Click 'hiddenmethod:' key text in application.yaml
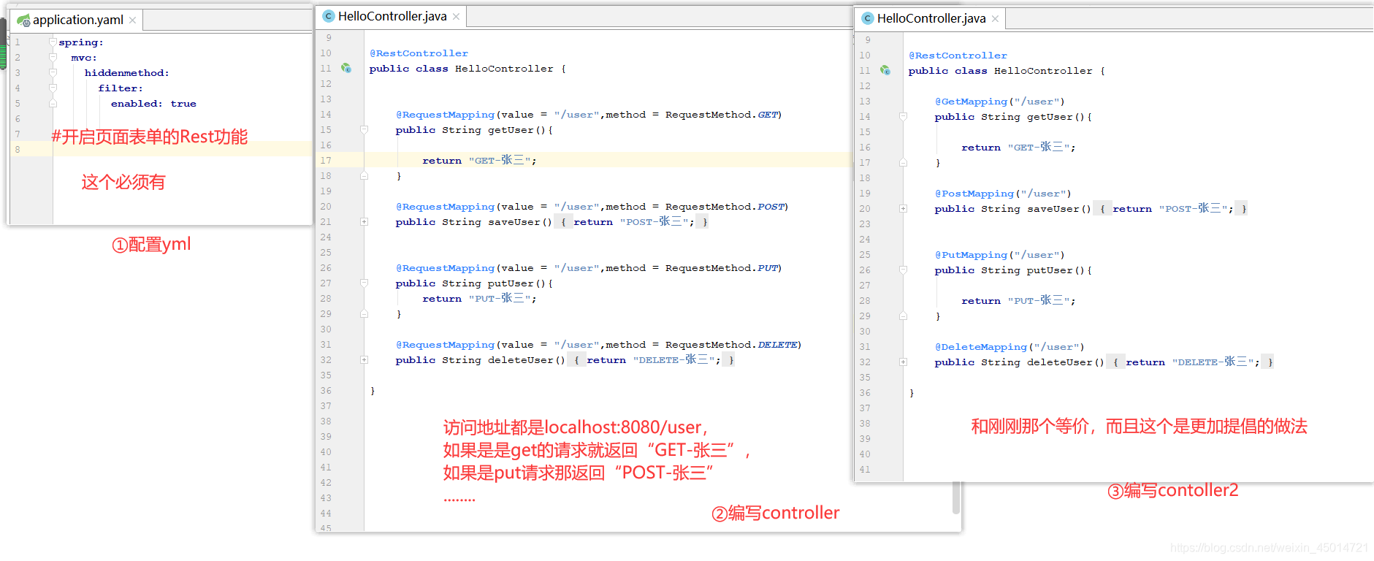Image resolution: width=1374 pixels, height=561 pixels. tap(126, 73)
